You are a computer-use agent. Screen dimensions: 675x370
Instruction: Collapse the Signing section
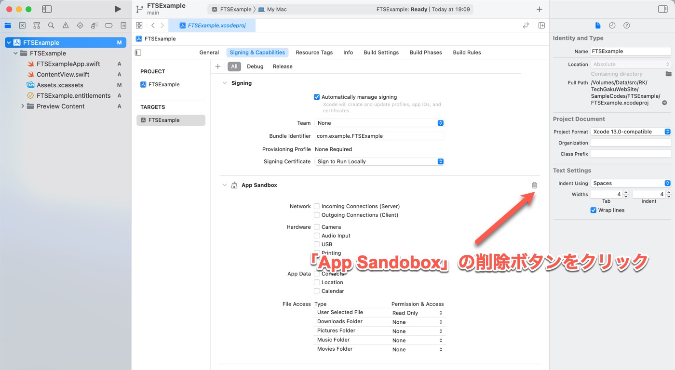coord(224,83)
